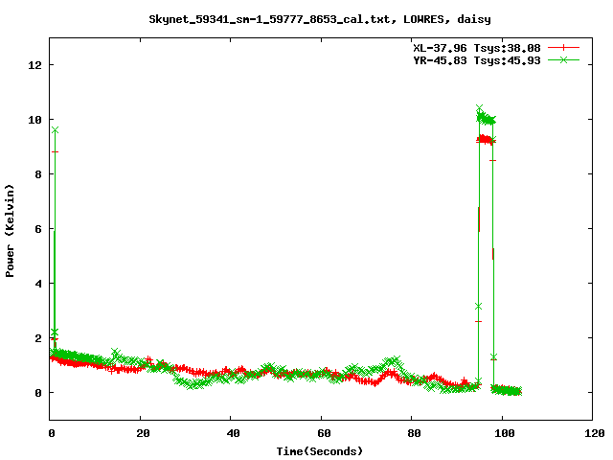
Task: Click the plot title Skynet_59341_sm-1_59777_8653_cal.txt
Action: [x=320, y=19]
